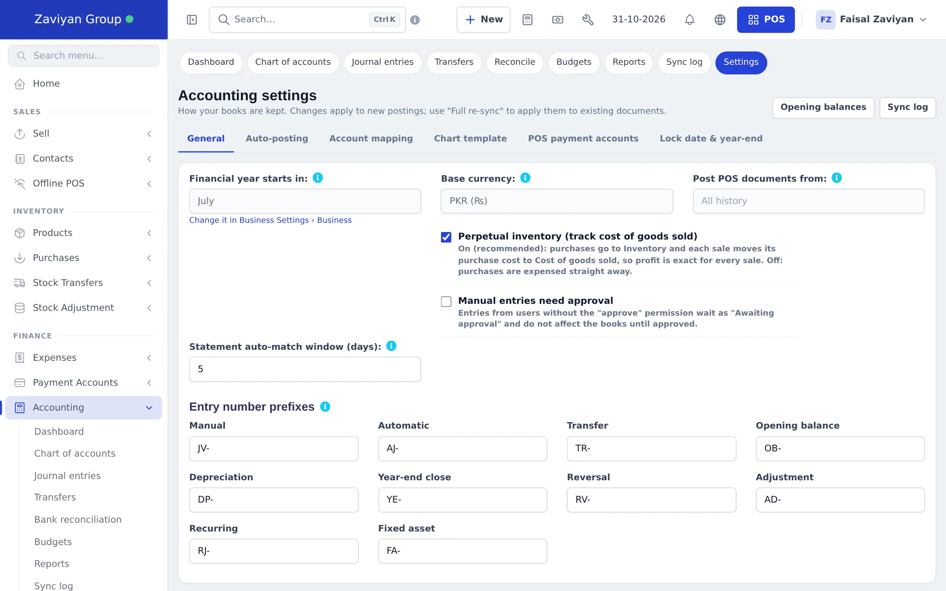
Task: Click the globe language icon
Action: point(720,20)
